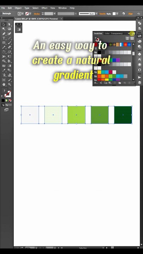Show Swatches list view
The height and width of the screenshot is (254, 143).
127,38
